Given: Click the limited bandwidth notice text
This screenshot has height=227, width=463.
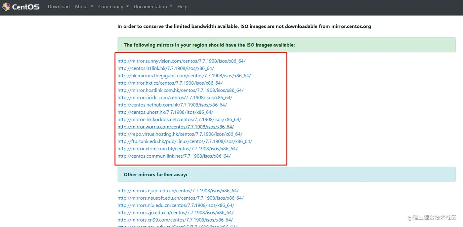Looking at the screenshot, I should 244,26.
